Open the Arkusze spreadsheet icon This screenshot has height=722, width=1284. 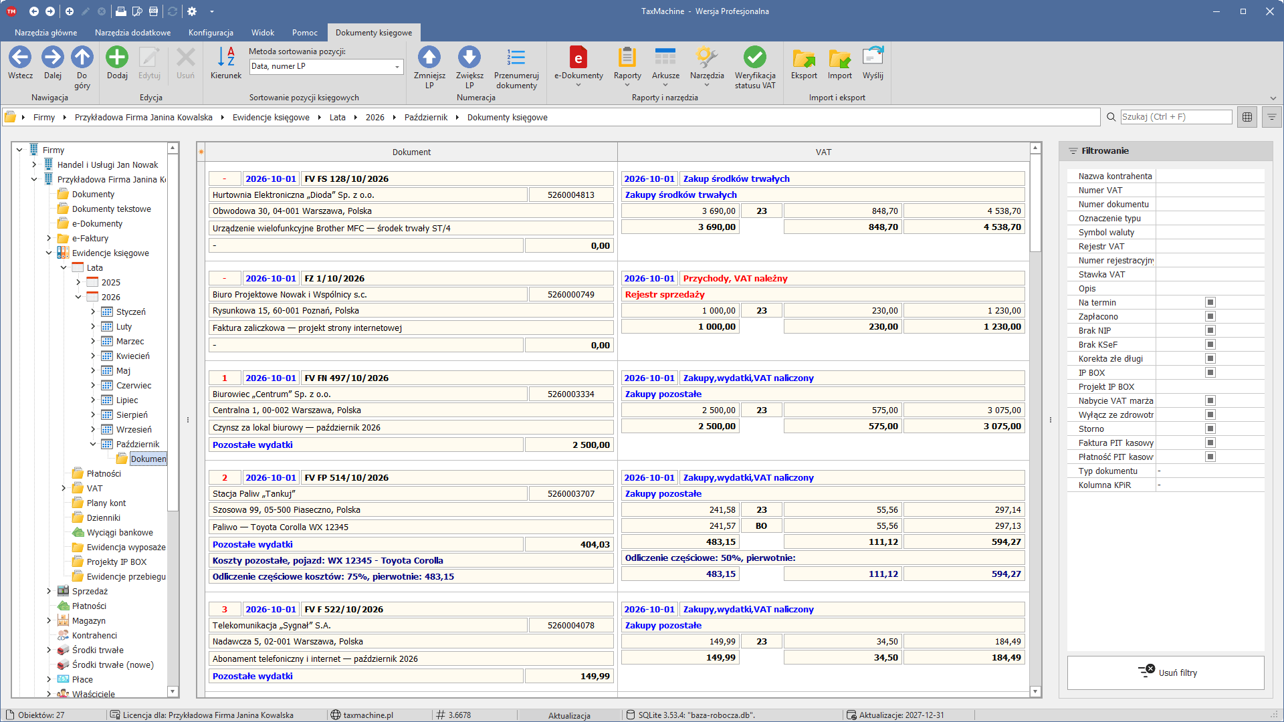(x=665, y=57)
